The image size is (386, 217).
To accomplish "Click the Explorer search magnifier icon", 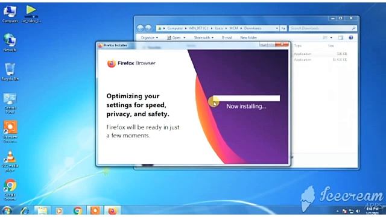I will point(353,28).
